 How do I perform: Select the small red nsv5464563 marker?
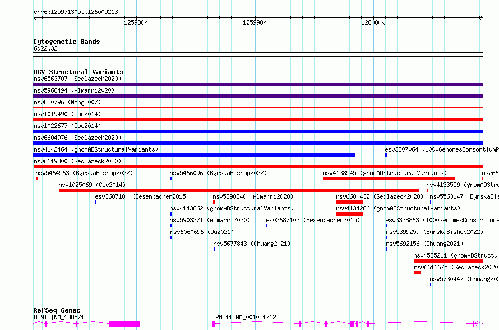click(x=37, y=178)
